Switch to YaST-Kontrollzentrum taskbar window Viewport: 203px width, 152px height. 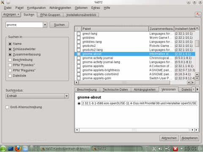65,149
